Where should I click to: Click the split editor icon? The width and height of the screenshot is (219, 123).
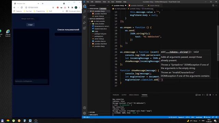[x=213, y=5]
